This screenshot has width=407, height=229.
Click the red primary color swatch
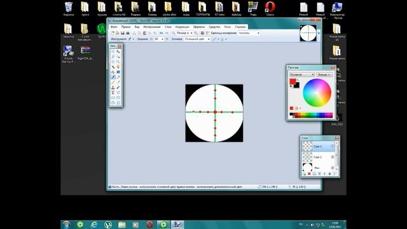[x=293, y=81]
